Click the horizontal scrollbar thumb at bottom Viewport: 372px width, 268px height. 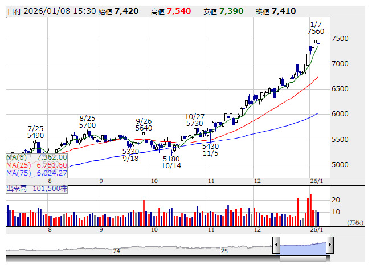coord(303,259)
